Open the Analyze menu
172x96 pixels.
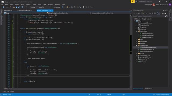click(x=50, y=5)
